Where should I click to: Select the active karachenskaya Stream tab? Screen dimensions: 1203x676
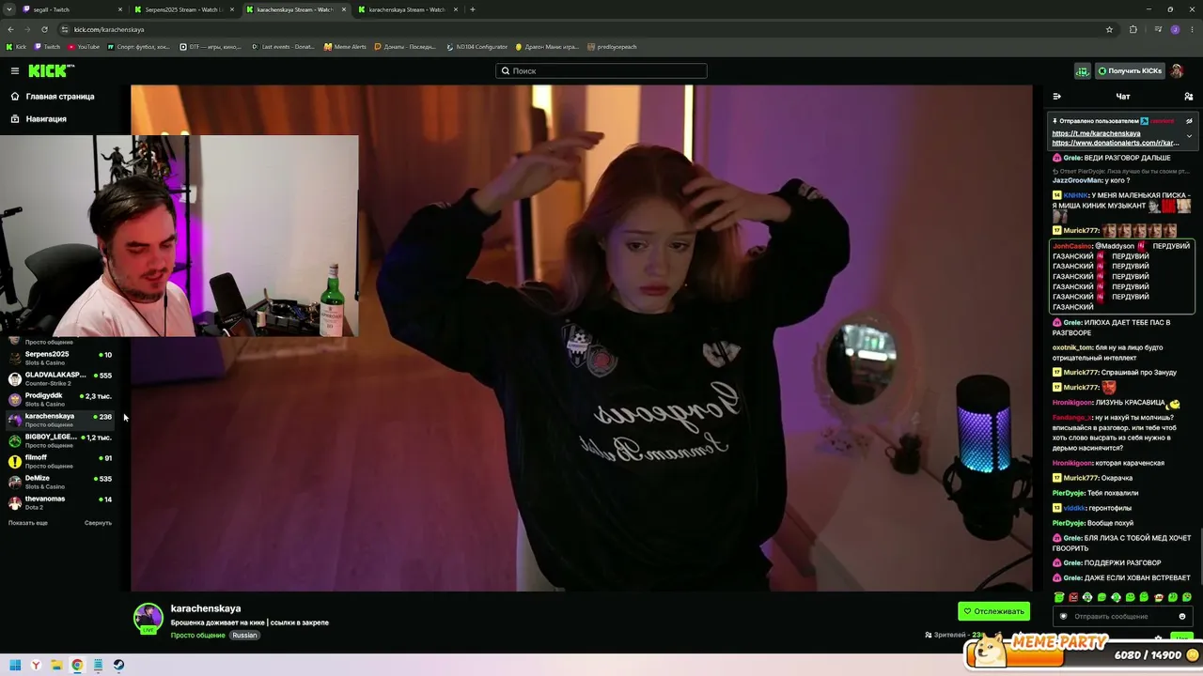(x=295, y=9)
